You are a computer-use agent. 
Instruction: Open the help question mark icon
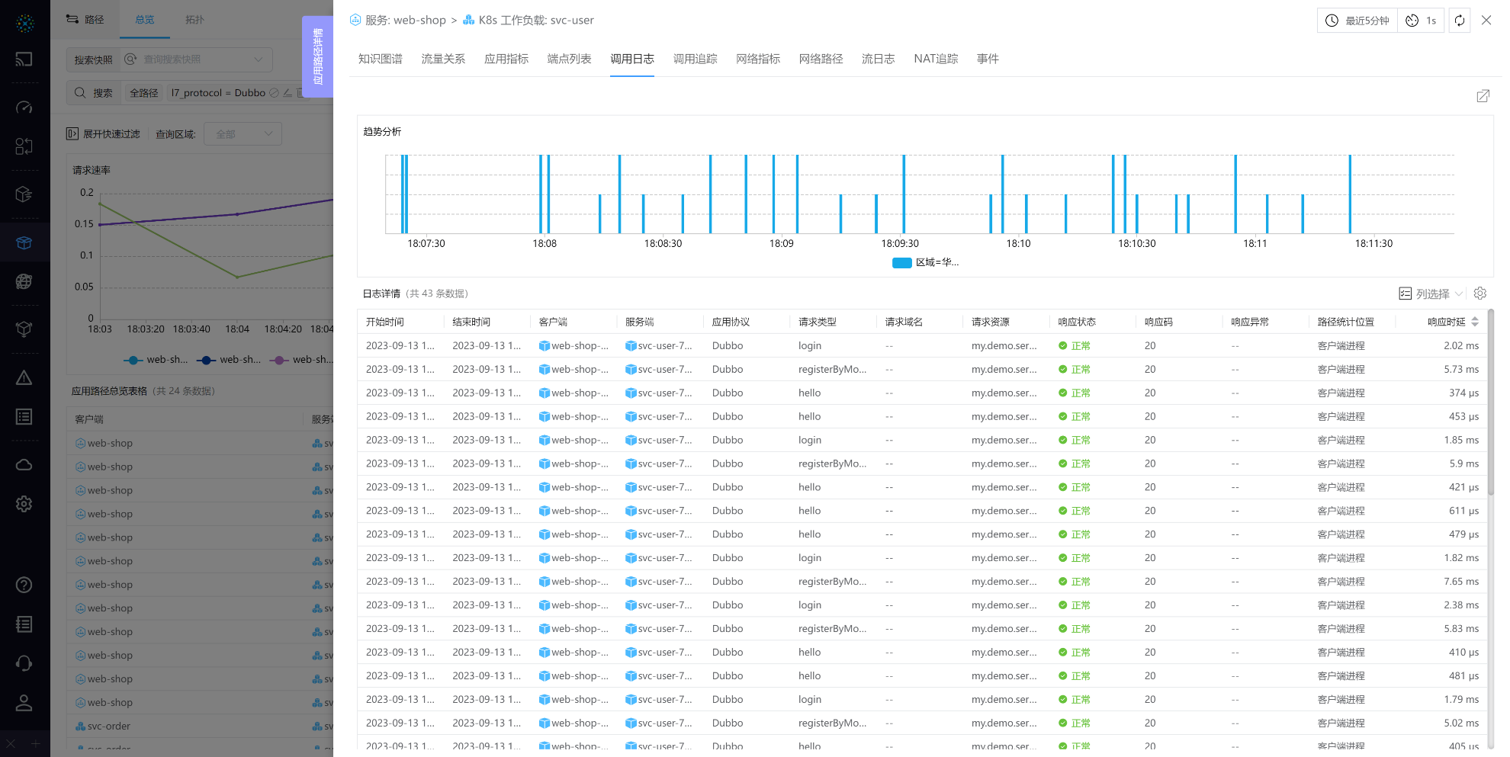click(24, 585)
